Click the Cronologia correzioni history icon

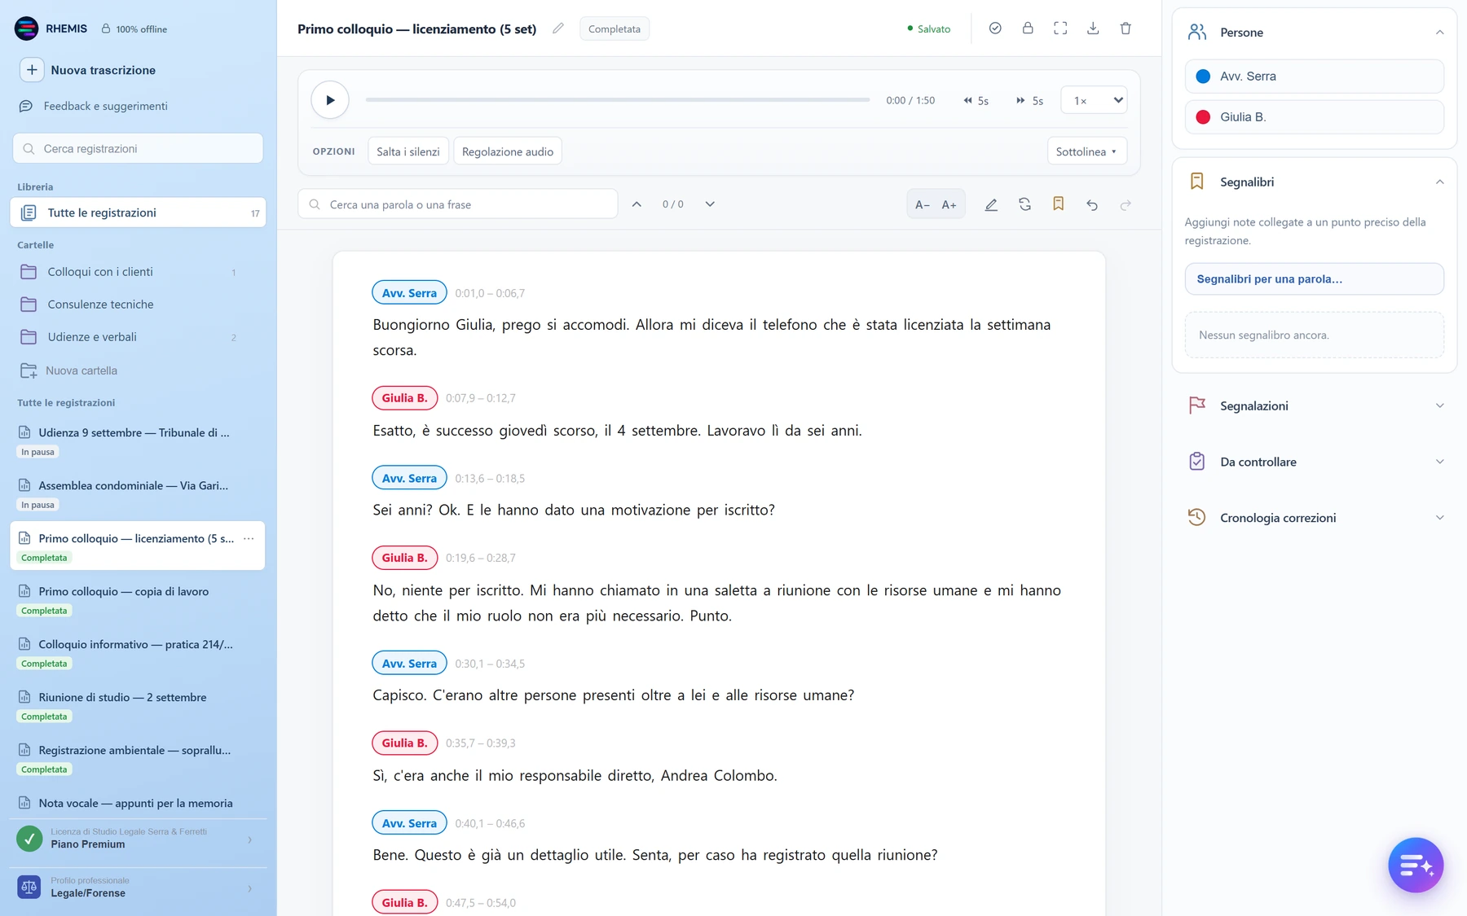[1196, 518]
